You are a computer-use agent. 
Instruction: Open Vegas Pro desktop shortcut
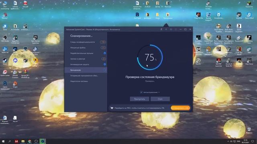click(15, 39)
